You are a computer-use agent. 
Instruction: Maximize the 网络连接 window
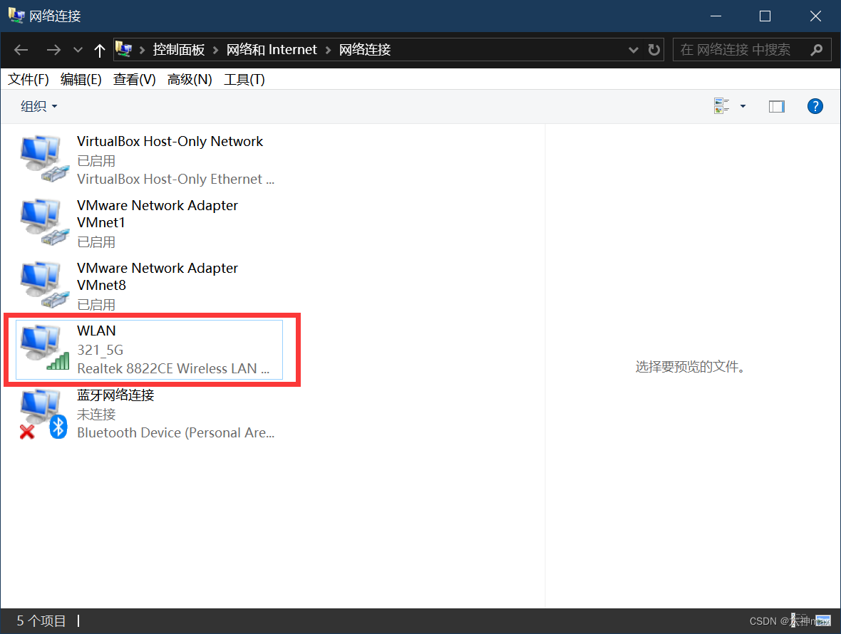pos(765,16)
